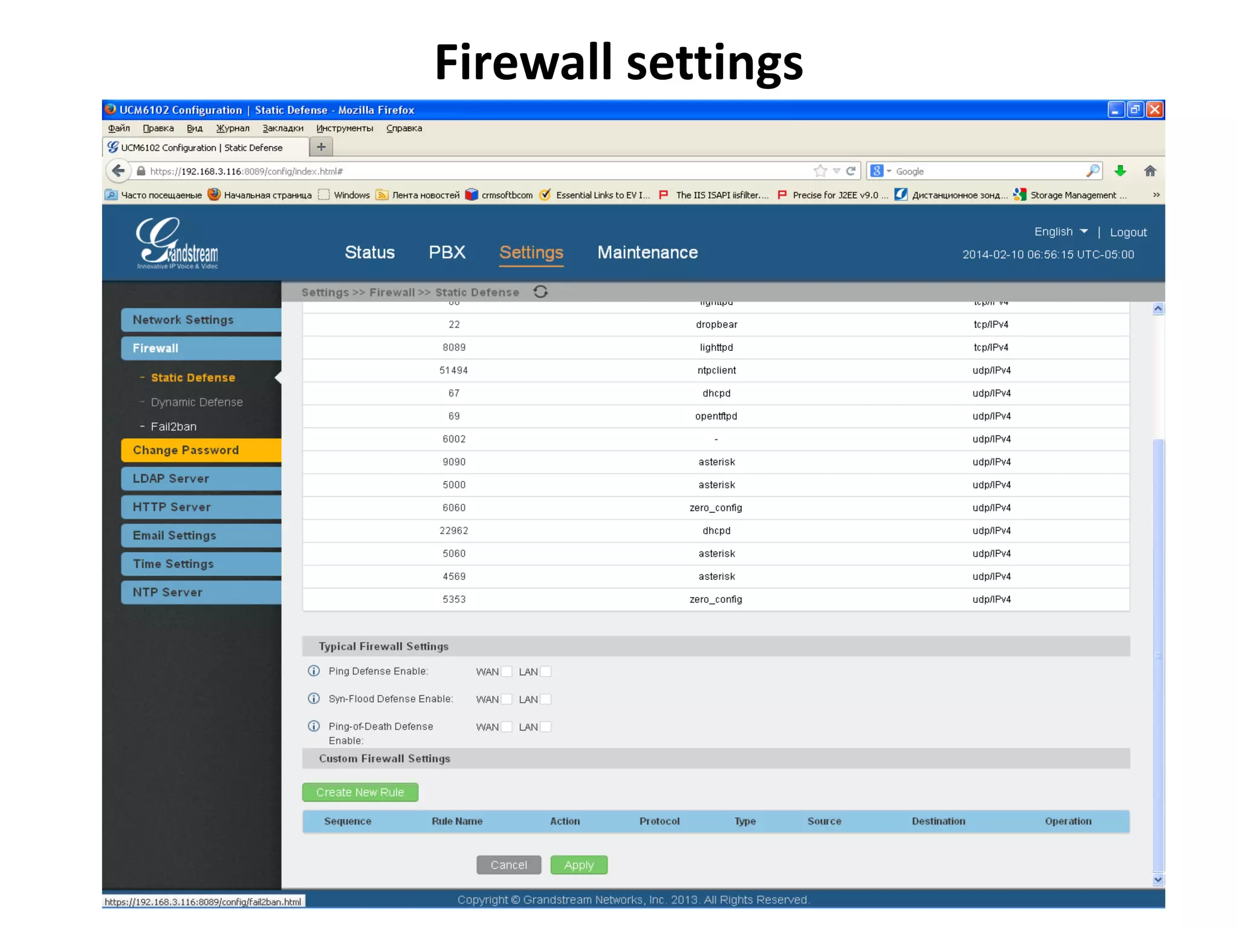Screen dimensions: 1238x928
Task: Open the PBX tab
Action: (447, 253)
